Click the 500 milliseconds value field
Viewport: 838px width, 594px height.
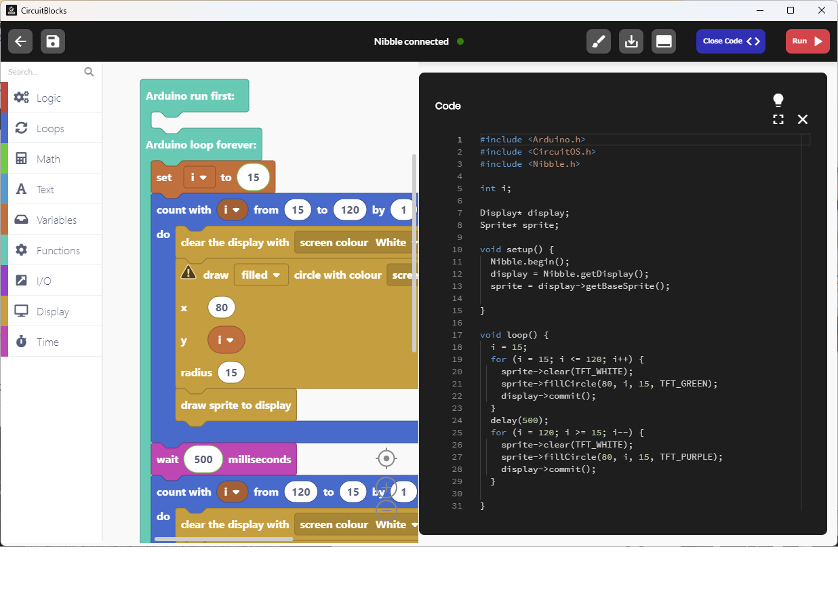203,459
